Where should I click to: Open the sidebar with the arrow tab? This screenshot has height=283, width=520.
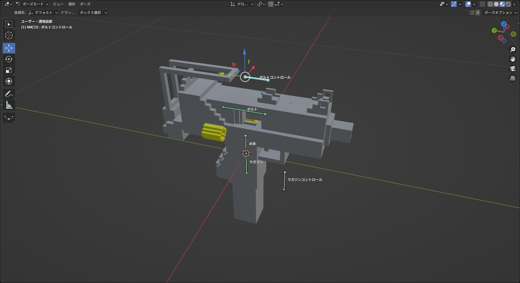(x=518, y=23)
